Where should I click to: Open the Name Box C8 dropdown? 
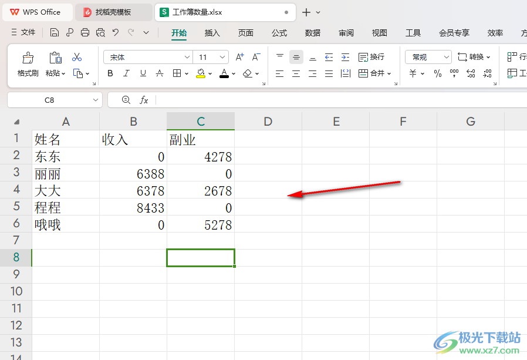point(96,100)
